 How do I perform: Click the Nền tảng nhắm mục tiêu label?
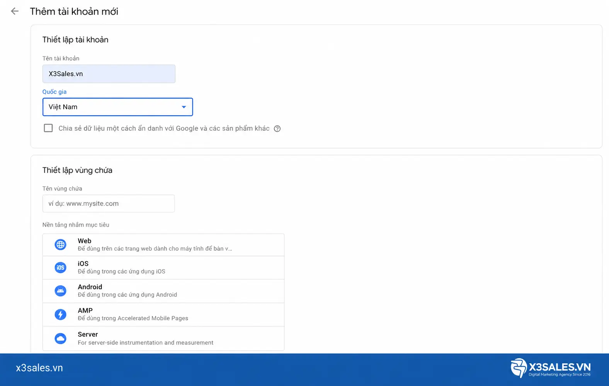pyautogui.click(x=76, y=225)
